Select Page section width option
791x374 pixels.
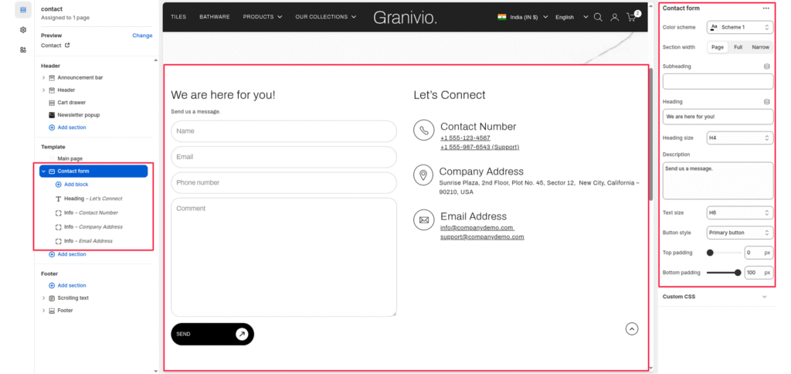718,47
